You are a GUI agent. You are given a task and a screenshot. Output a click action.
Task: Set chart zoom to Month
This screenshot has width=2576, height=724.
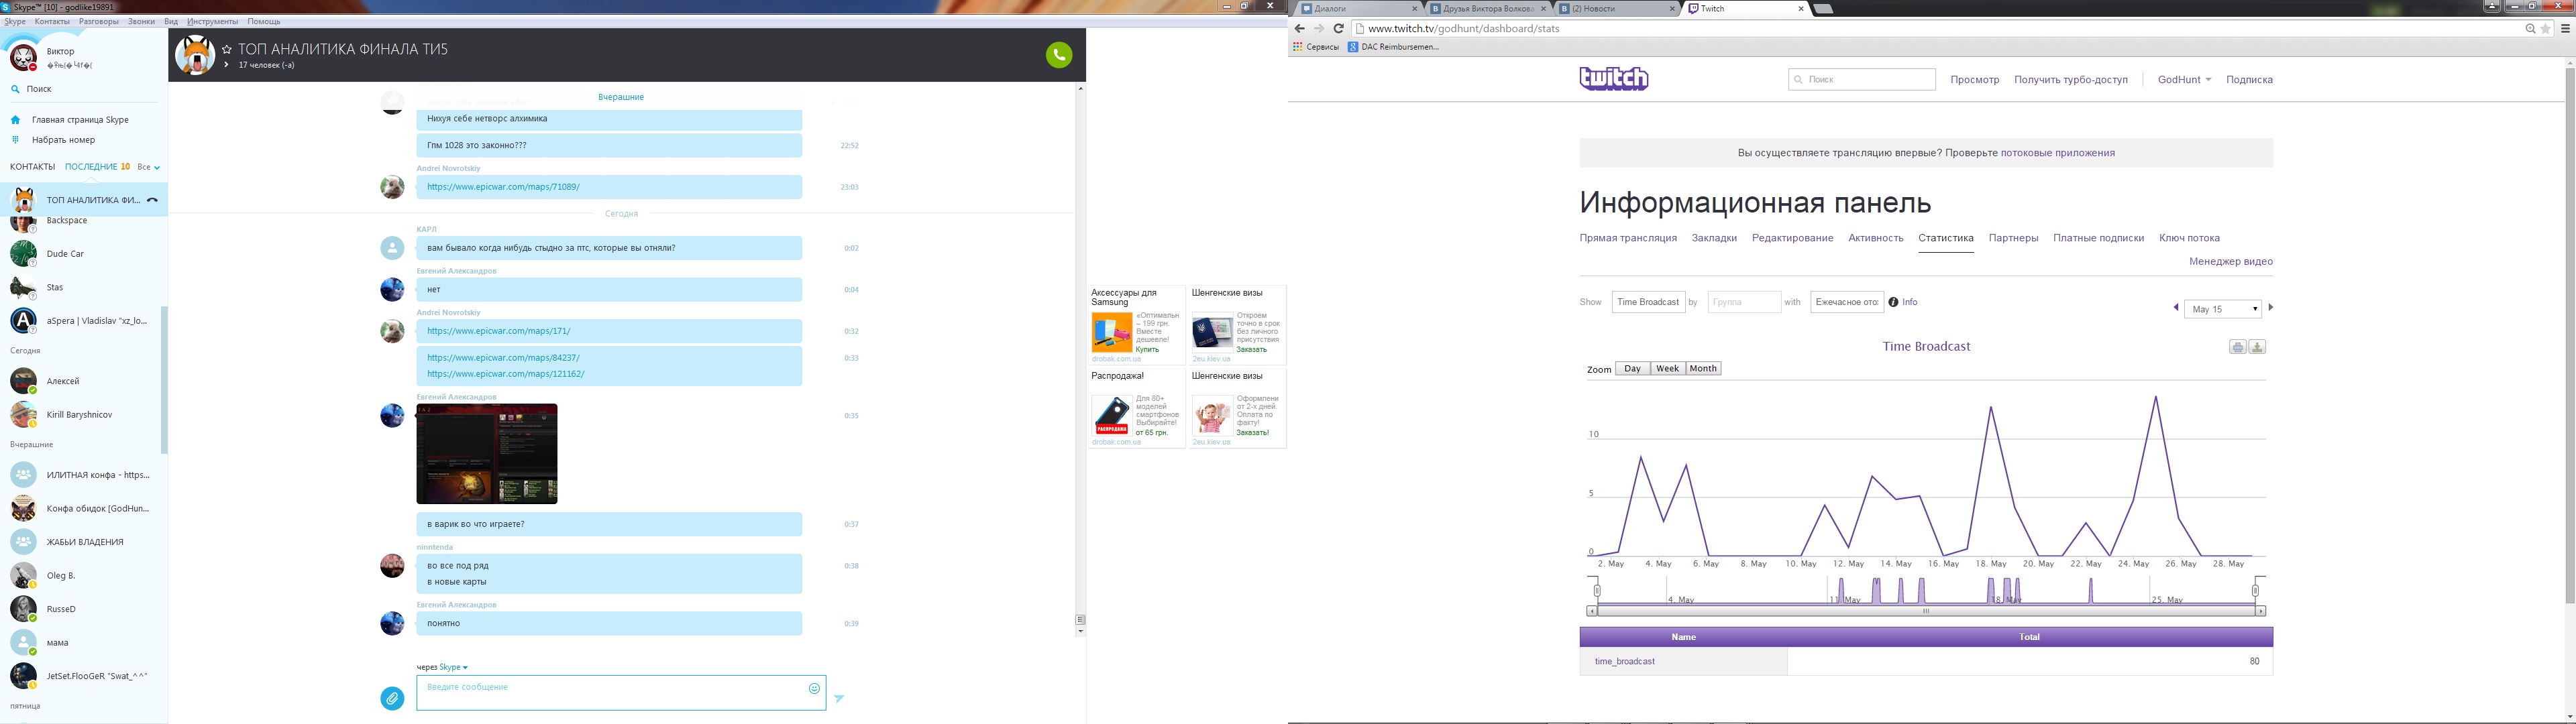[x=1703, y=369]
